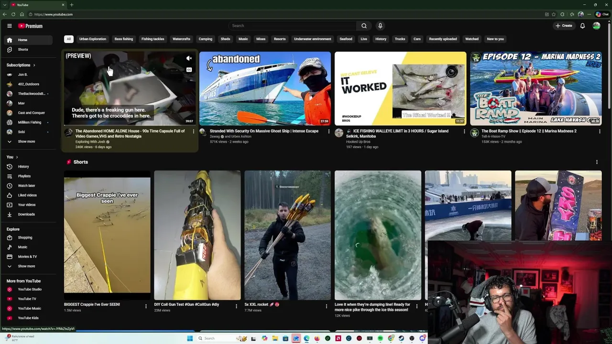Open the Copilot Chat button in Edge
The image size is (612, 344).
tap(601, 14)
